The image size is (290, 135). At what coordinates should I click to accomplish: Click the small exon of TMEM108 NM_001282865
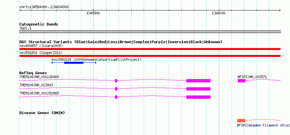click(116, 97)
